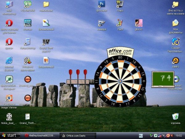Launch the Fraps shortcut
The width and height of the screenshot is (185, 139).
120,5
